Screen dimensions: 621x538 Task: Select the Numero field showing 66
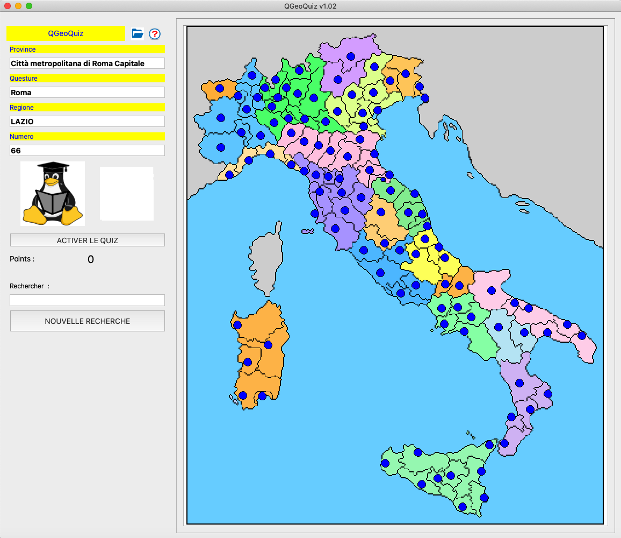87,150
